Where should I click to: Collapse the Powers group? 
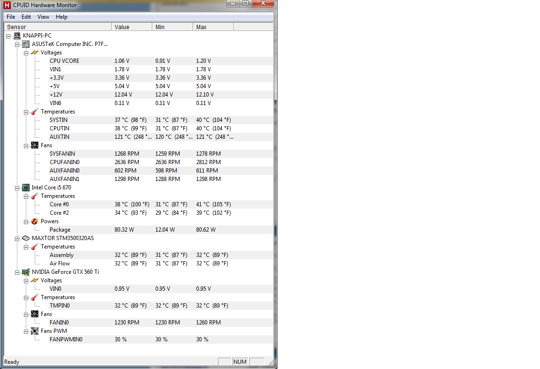pos(26,222)
